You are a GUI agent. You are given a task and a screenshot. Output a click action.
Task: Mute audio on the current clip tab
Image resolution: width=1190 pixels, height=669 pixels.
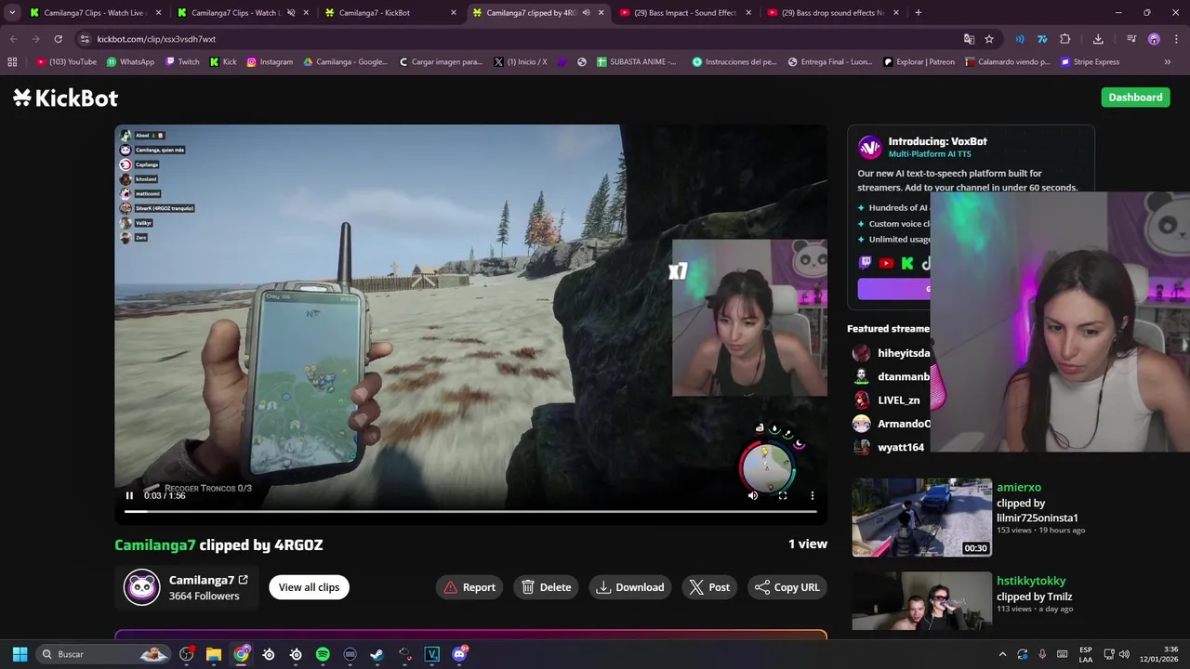[586, 13]
